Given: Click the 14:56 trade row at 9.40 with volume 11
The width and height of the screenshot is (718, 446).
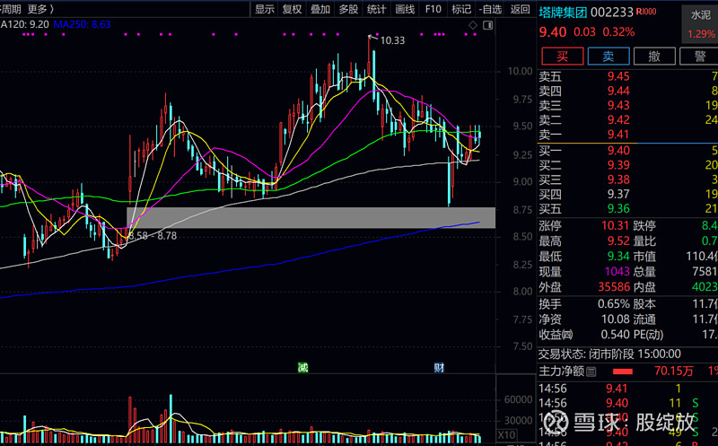Looking at the screenshot, I should pos(627,404).
